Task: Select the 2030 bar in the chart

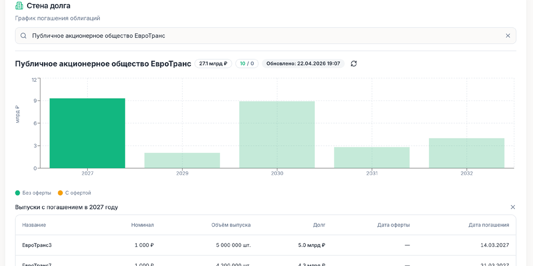Action: pos(277,134)
